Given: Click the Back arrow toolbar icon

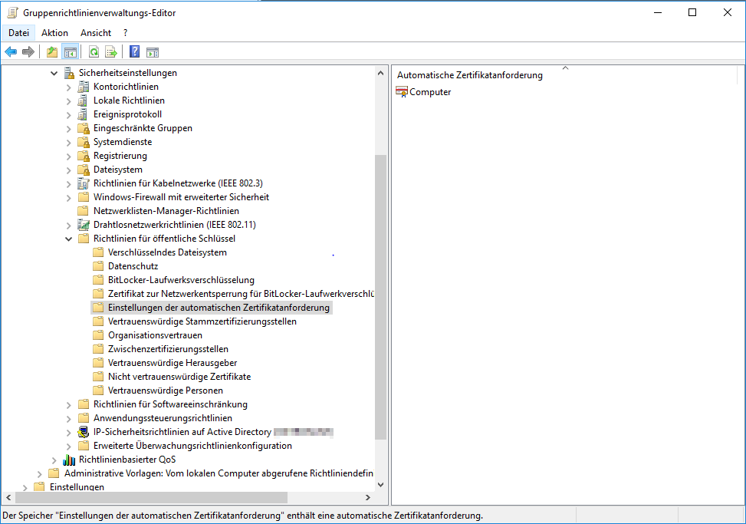Looking at the screenshot, I should click(11, 52).
